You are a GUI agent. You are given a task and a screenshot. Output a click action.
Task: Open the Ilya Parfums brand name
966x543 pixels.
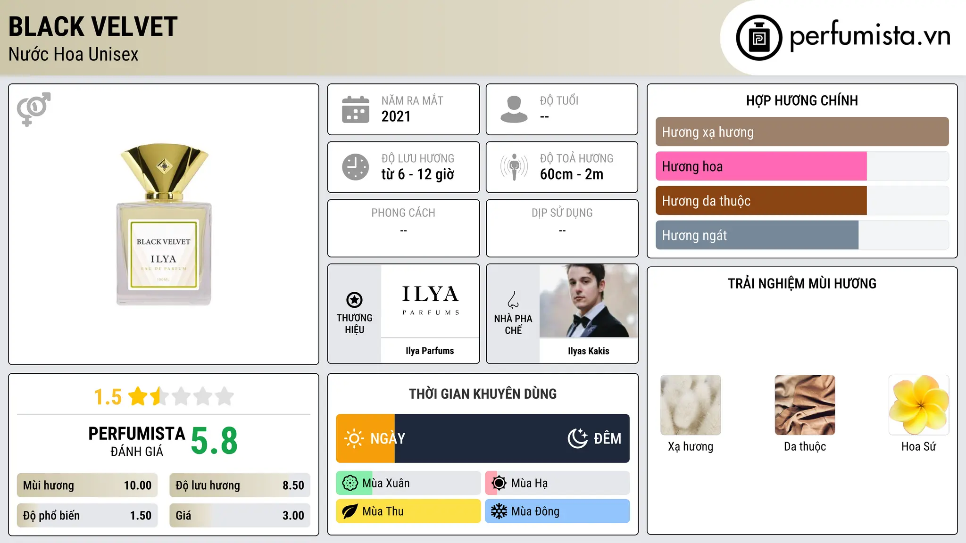coord(430,351)
